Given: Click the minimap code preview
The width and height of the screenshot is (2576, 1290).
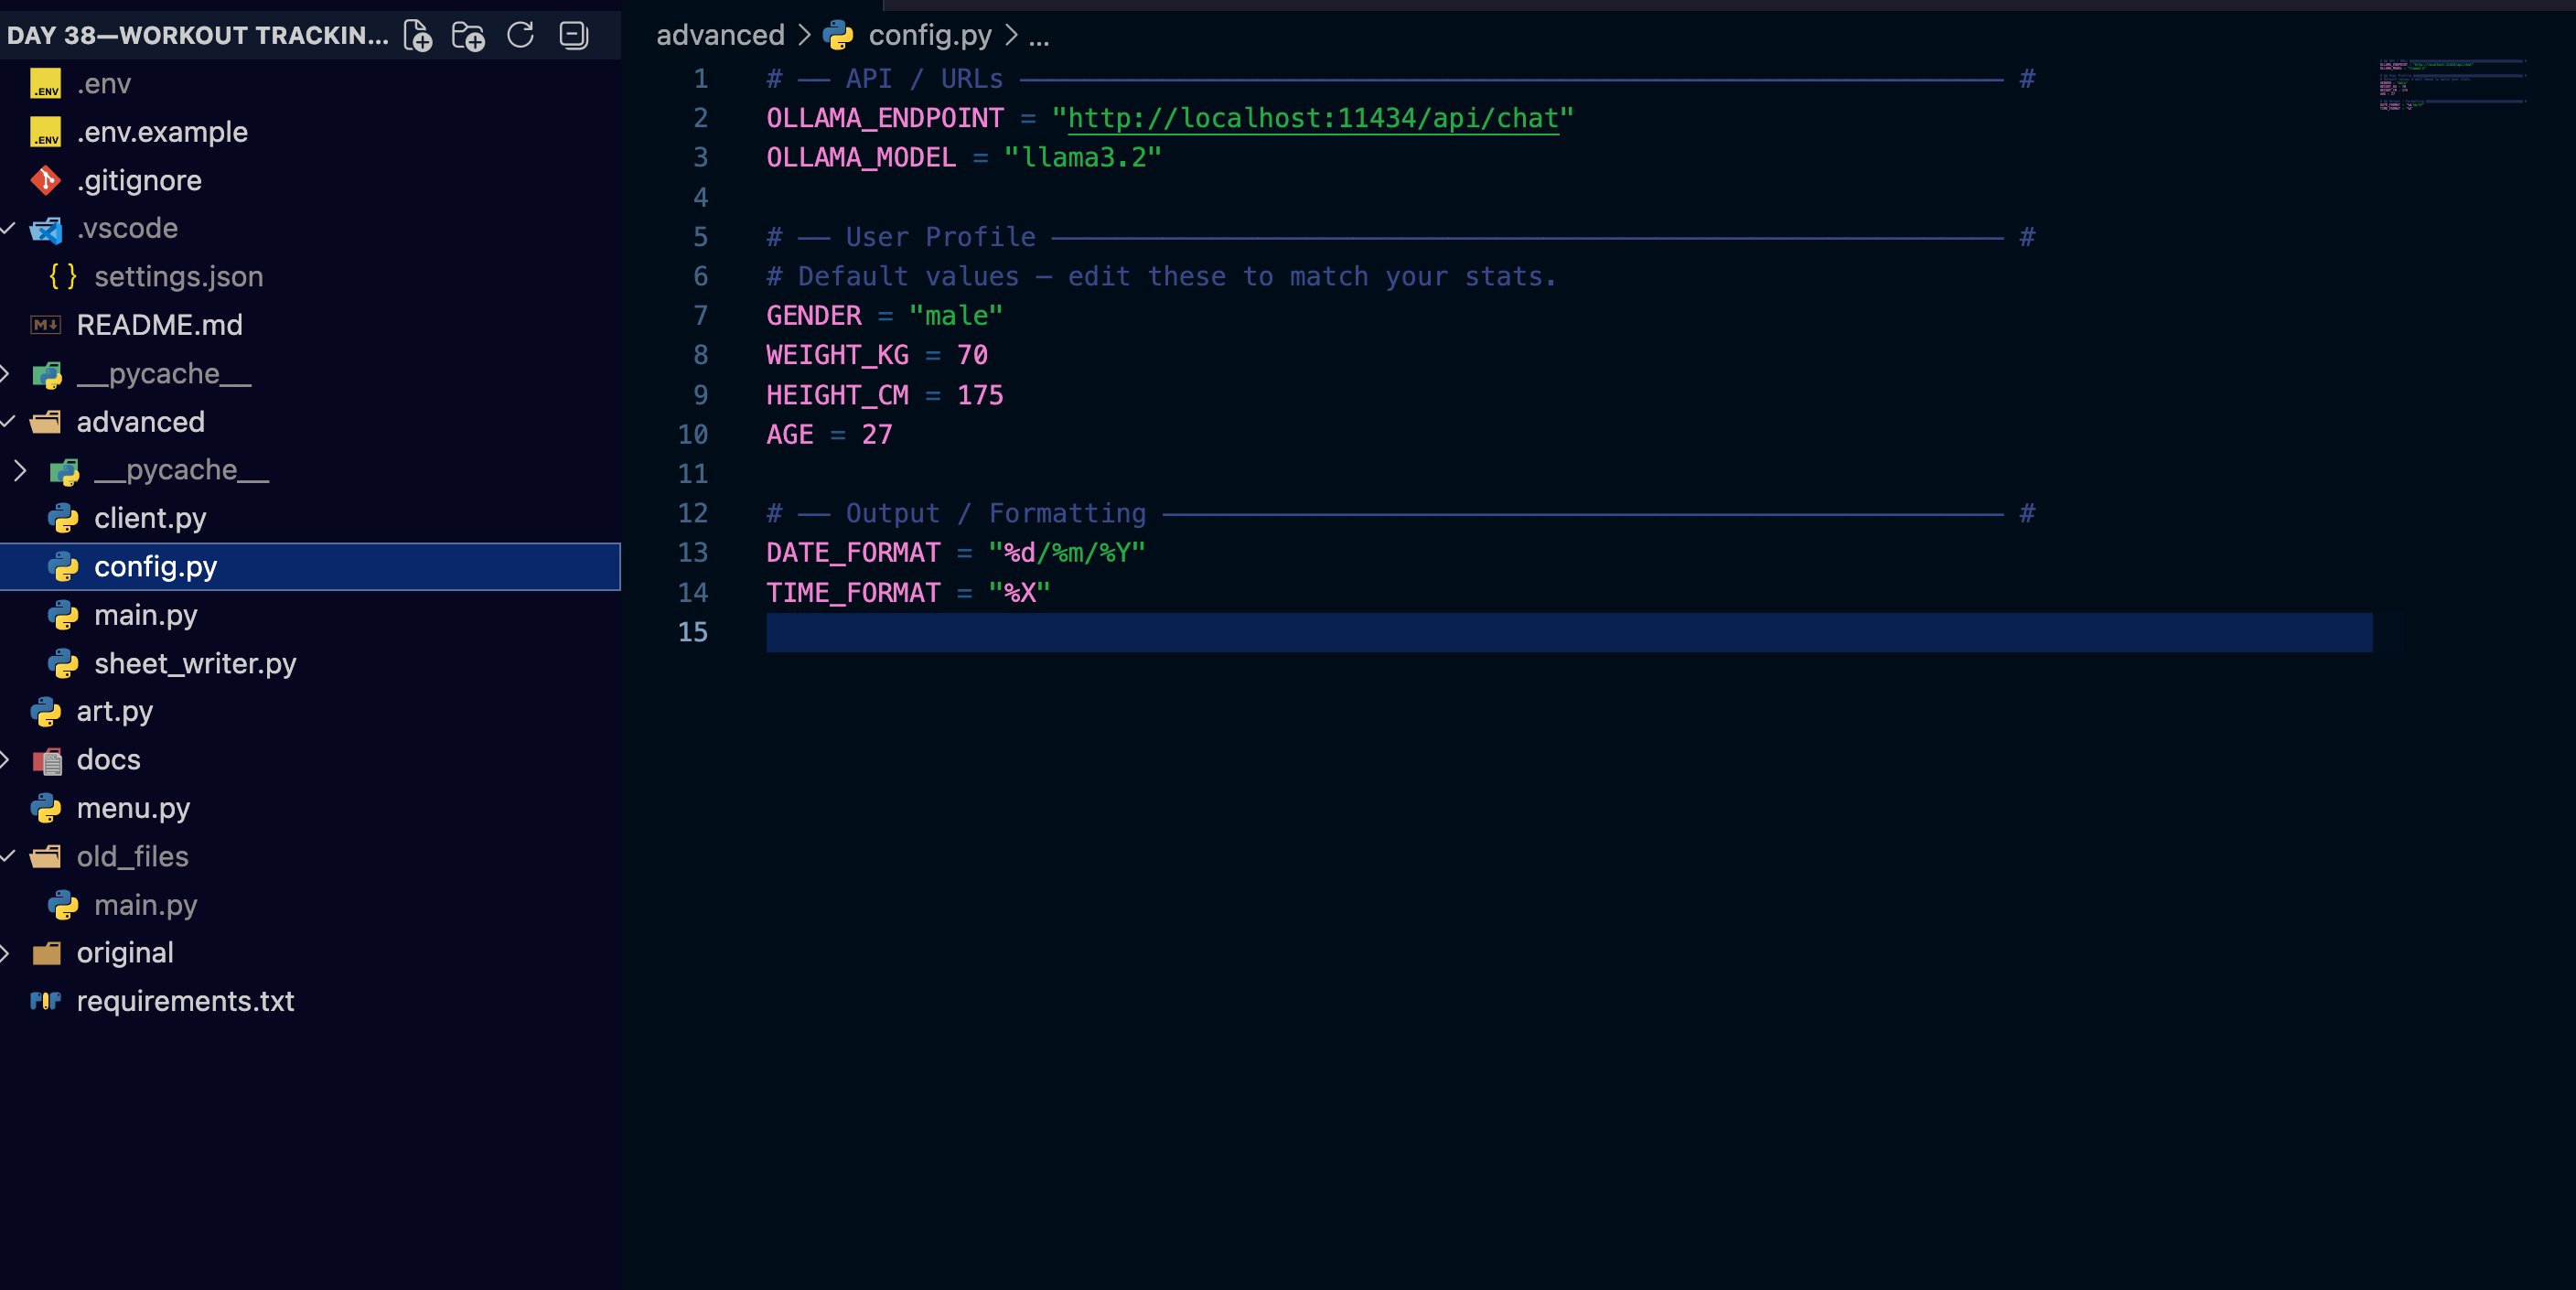Looking at the screenshot, I should click(x=2452, y=85).
